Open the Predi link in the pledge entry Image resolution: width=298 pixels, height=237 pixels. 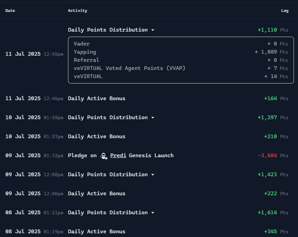coord(118,156)
